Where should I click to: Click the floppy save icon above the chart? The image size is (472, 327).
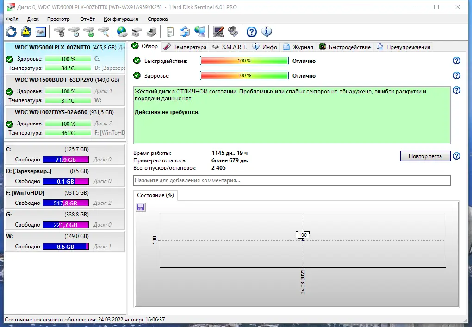(x=141, y=207)
